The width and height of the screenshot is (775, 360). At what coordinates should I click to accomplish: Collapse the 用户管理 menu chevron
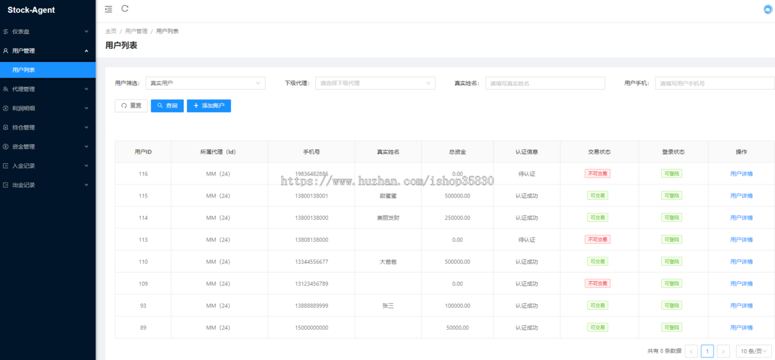click(x=87, y=50)
